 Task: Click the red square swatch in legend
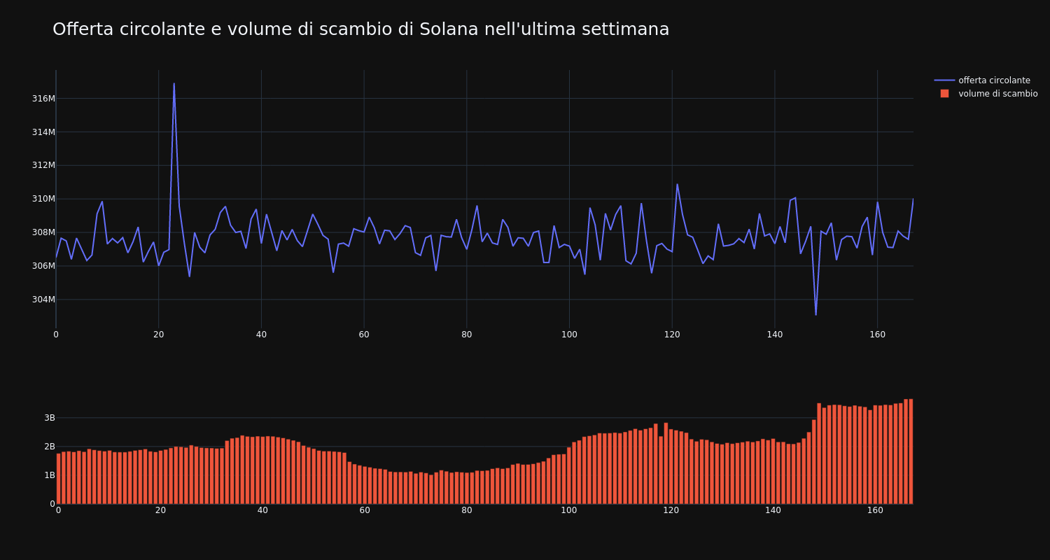[944, 94]
